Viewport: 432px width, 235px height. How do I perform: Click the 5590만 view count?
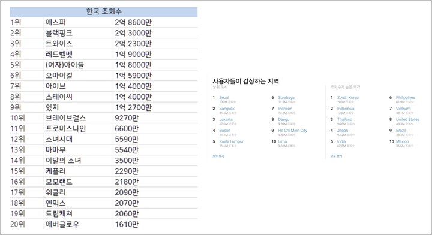127,139
